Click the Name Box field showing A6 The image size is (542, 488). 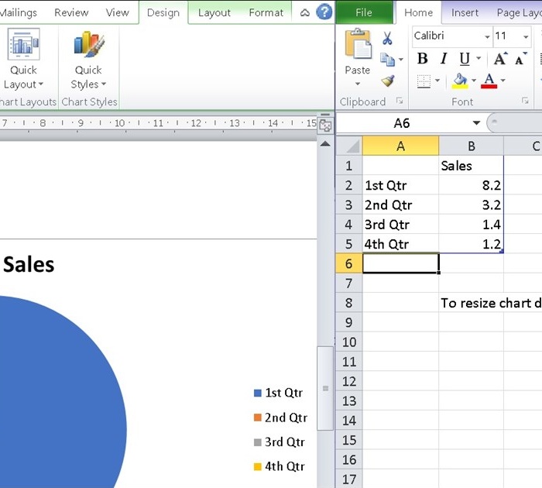tap(402, 123)
